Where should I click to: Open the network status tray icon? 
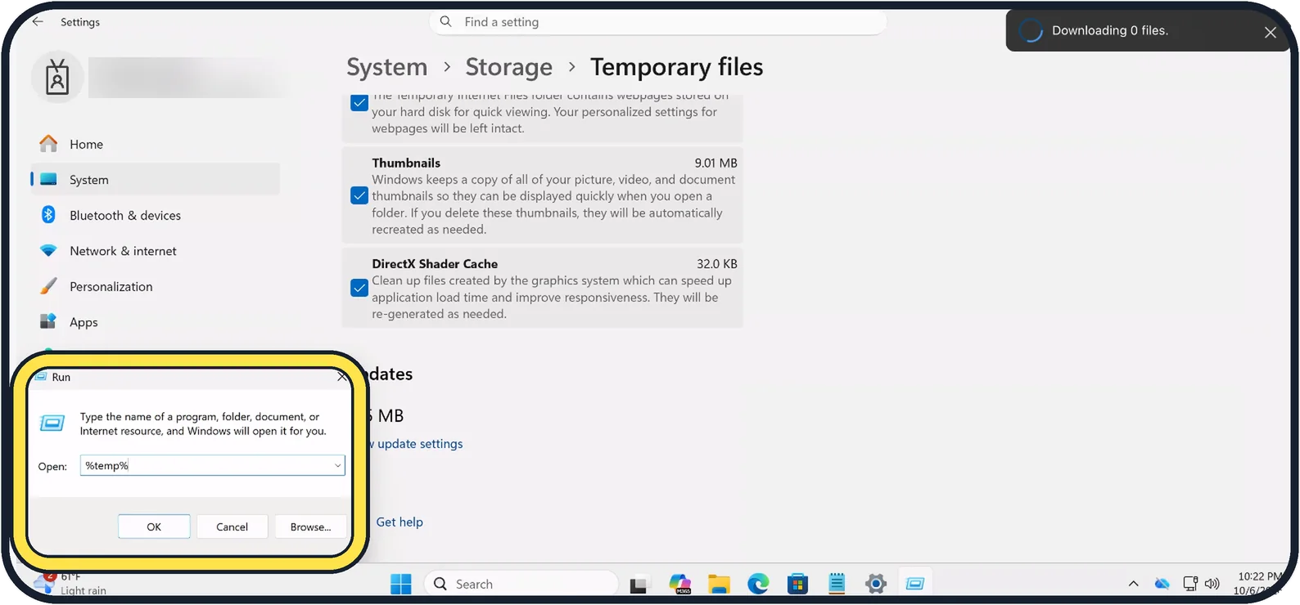(1190, 584)
